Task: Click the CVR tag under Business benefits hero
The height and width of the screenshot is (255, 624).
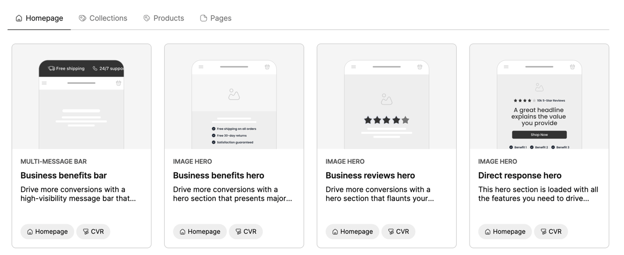Action: pyautogui.click(x=246, y=231)
